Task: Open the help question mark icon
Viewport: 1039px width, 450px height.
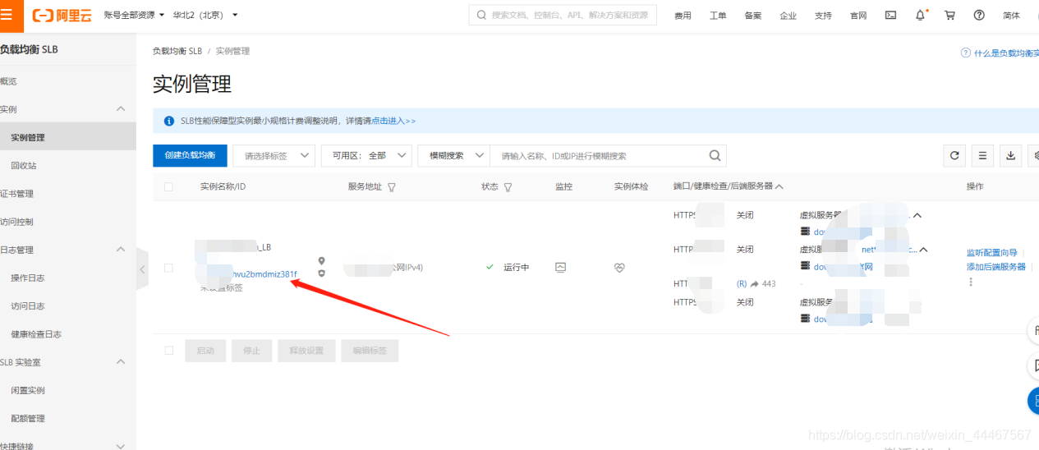Action: (x=979, y=15)
